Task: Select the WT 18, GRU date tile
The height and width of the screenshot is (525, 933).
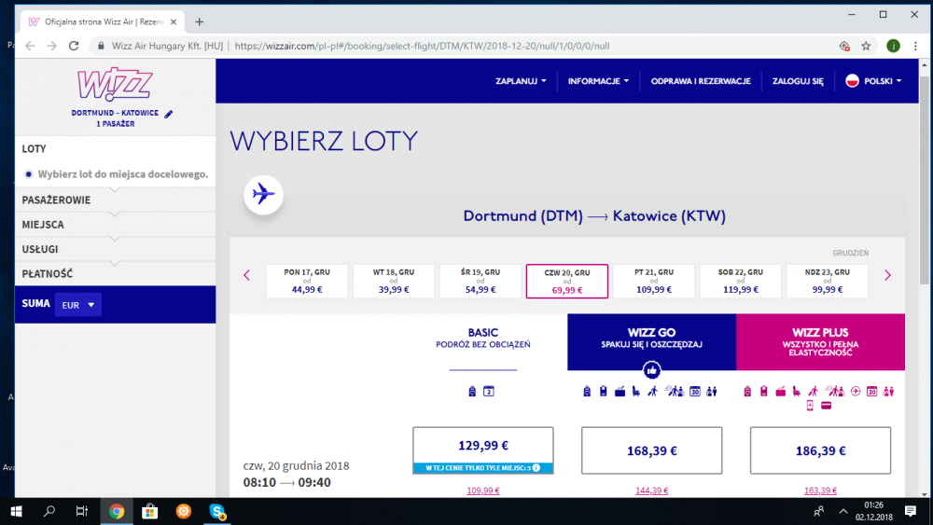Action: (394, 281)
